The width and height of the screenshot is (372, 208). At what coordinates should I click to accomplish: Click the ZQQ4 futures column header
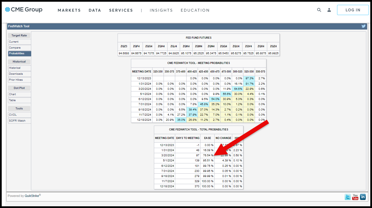tap(223, 46)
